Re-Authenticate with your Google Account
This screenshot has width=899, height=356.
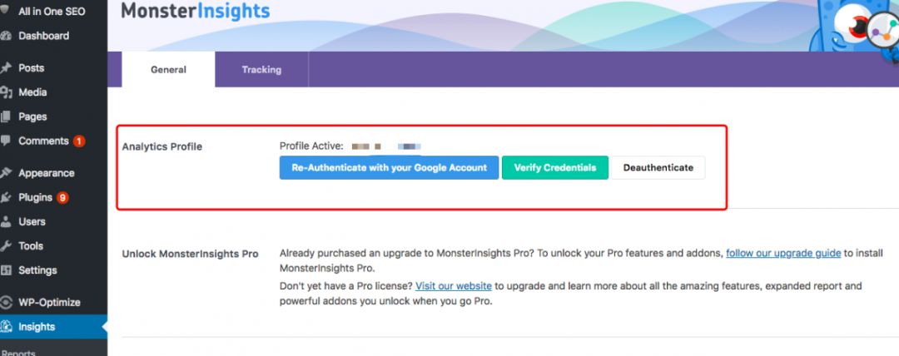[390, 168]
